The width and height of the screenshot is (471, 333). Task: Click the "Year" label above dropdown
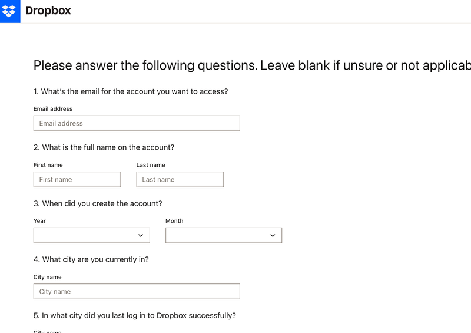[39, 221]
